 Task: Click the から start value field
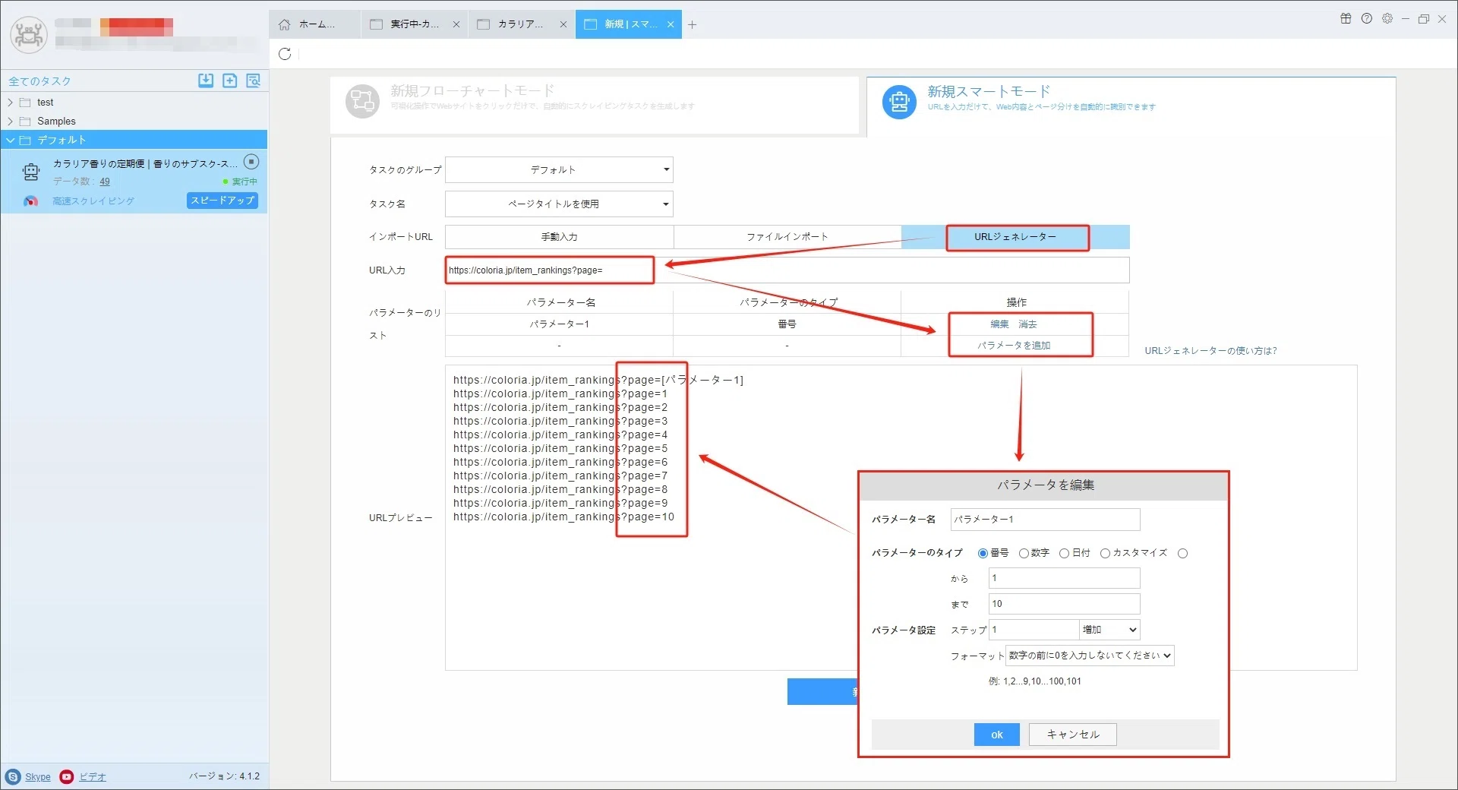pyautogui.click(x=1065, y=578)
